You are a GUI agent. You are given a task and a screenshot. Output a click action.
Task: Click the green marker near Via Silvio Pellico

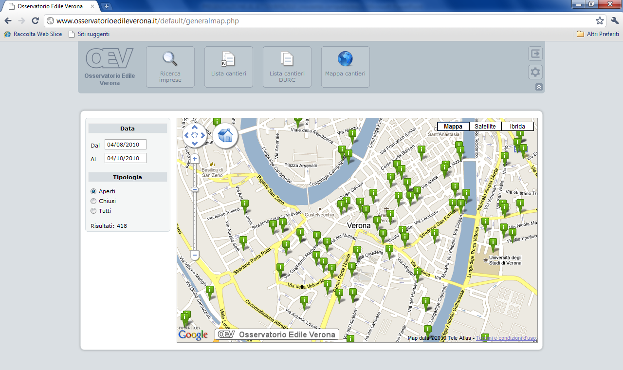tap(245, 206)
